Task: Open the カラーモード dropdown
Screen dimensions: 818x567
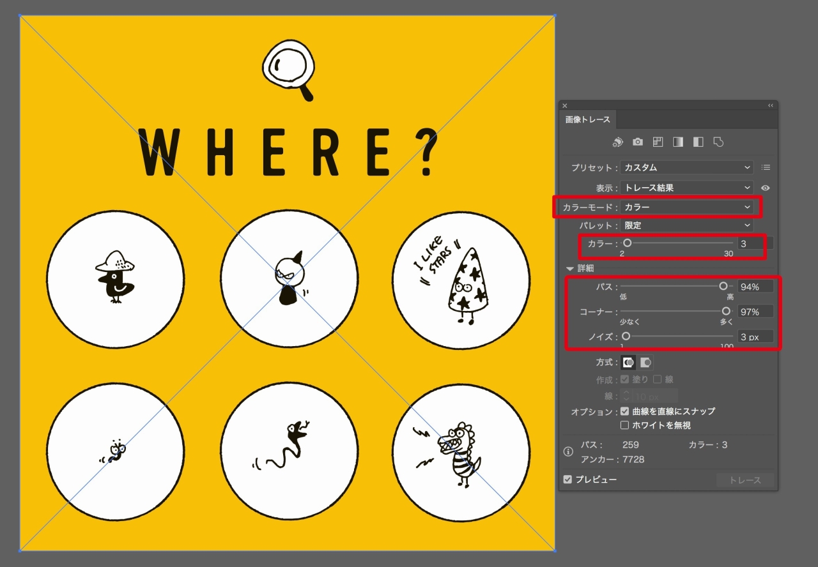Action: [x=687, y=208]
